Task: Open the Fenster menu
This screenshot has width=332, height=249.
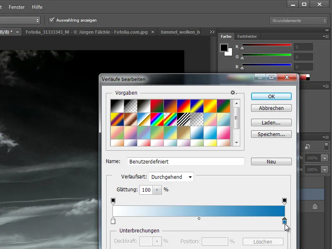Action: [17, 7]
